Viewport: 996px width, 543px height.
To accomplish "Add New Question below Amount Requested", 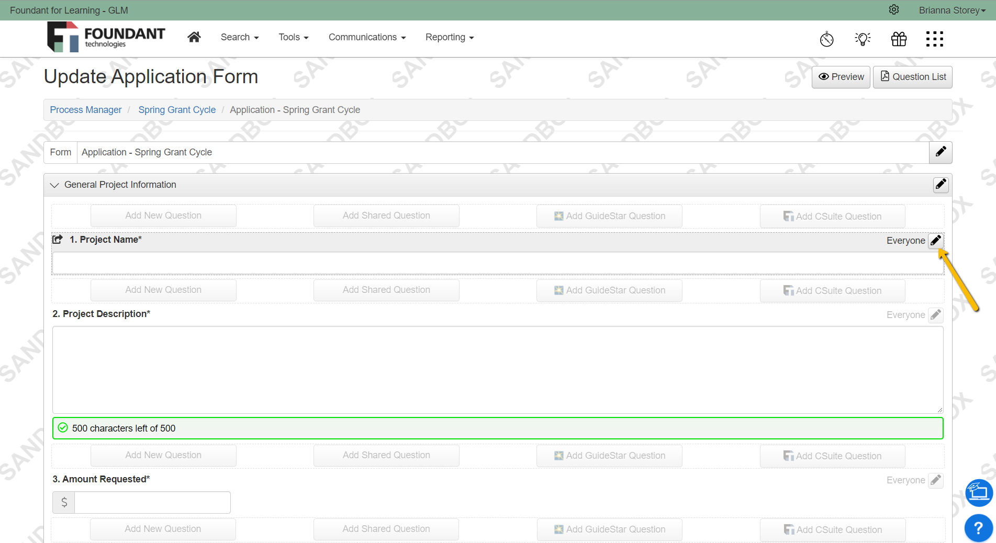I will [x=163, y=529].
